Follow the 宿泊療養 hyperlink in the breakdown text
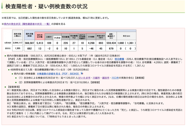This screenshot has width=186, height=126. (119, 59)
